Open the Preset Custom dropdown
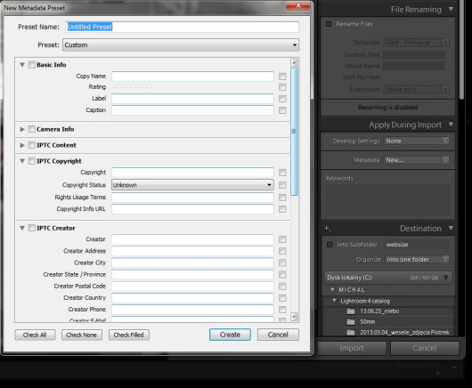This screenshot has width=472, height=388. pyautogui.click(x=181, y=44)
